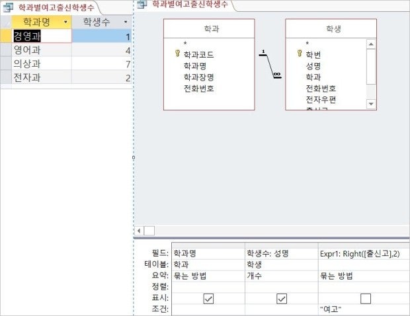Open 묶는 방법 total cell under 학과명
This screenshot has width=410, height=316.
click(208, 276)
